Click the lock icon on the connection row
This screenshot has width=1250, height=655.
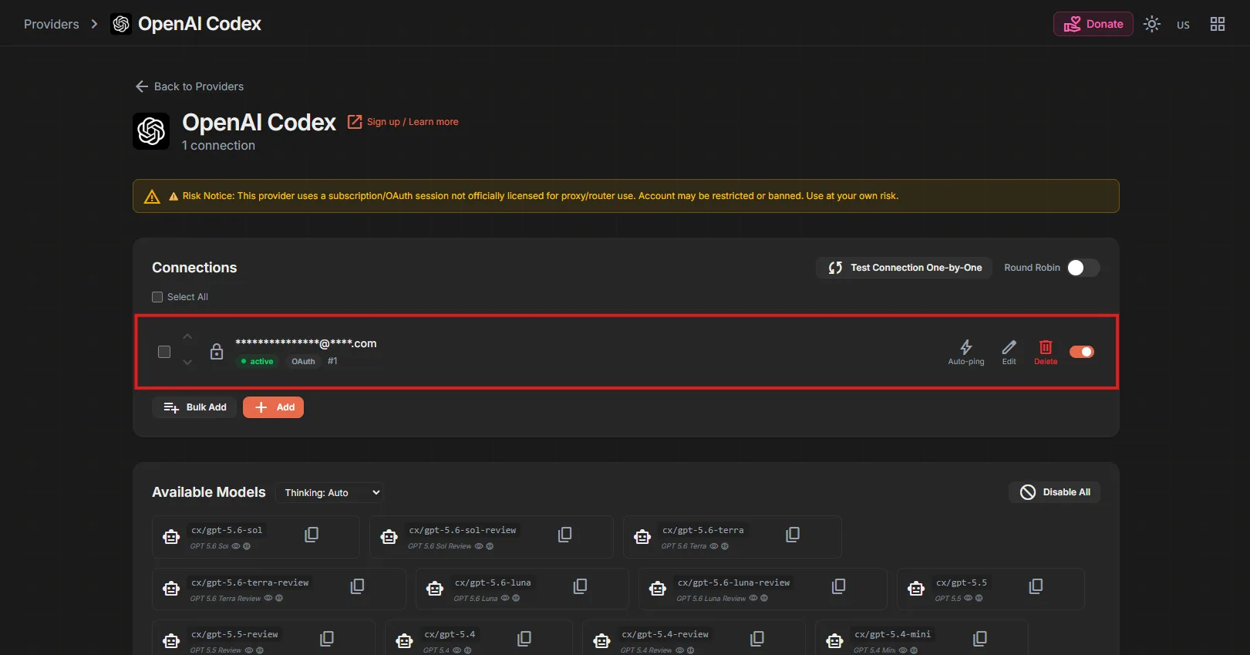[x=217, y=352]
